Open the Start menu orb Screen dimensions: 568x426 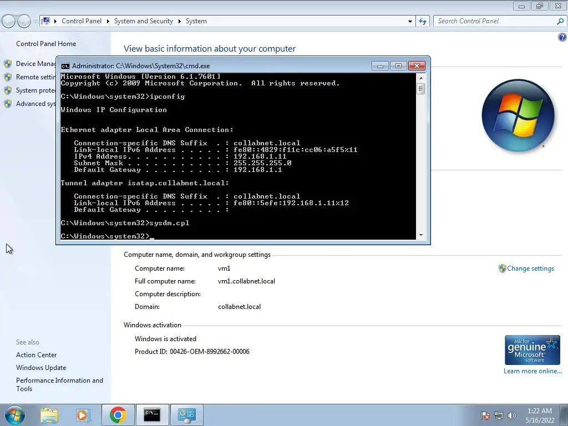click(x=14, y=415)
